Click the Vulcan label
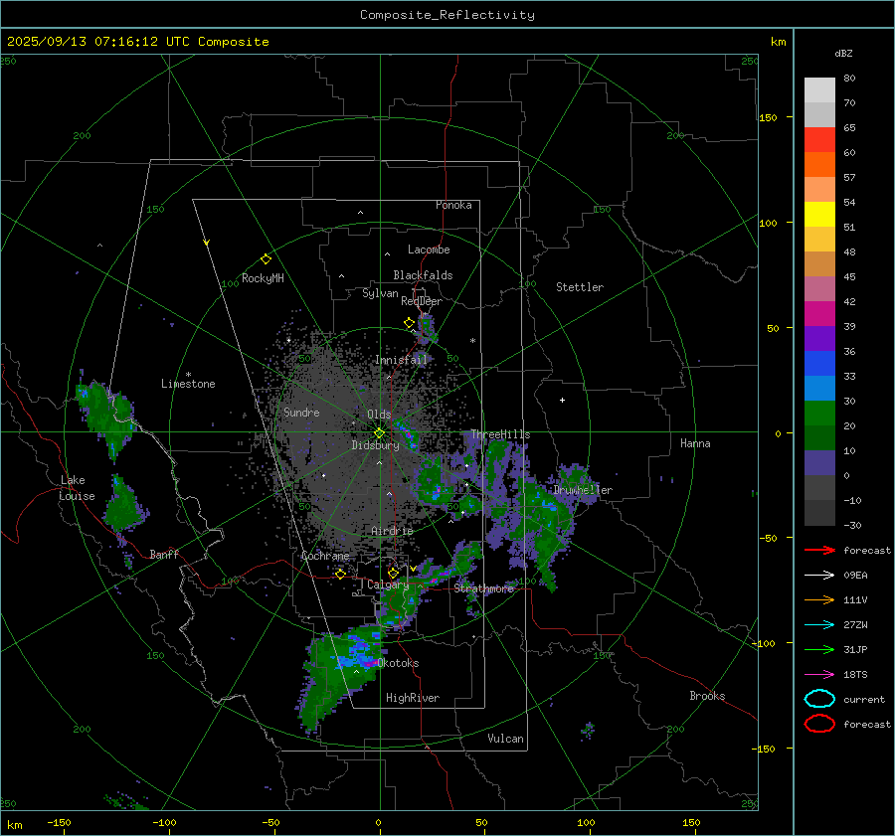Screen dimensions: 895x836 pos(505,739)
